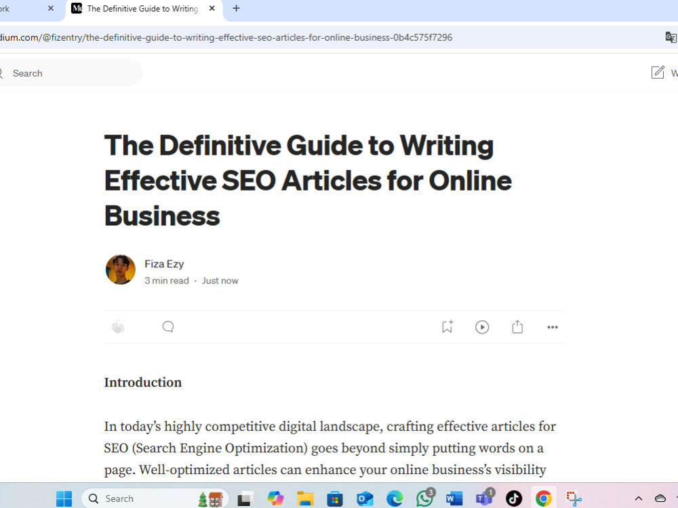Switch to the Definitive Guide to Writing tab

[x=142, y=9]
